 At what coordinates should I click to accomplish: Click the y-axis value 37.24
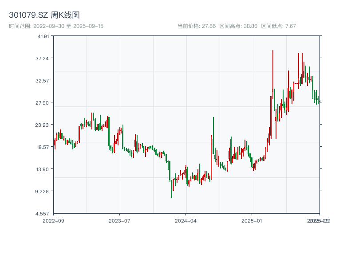(x=42, y=59)
